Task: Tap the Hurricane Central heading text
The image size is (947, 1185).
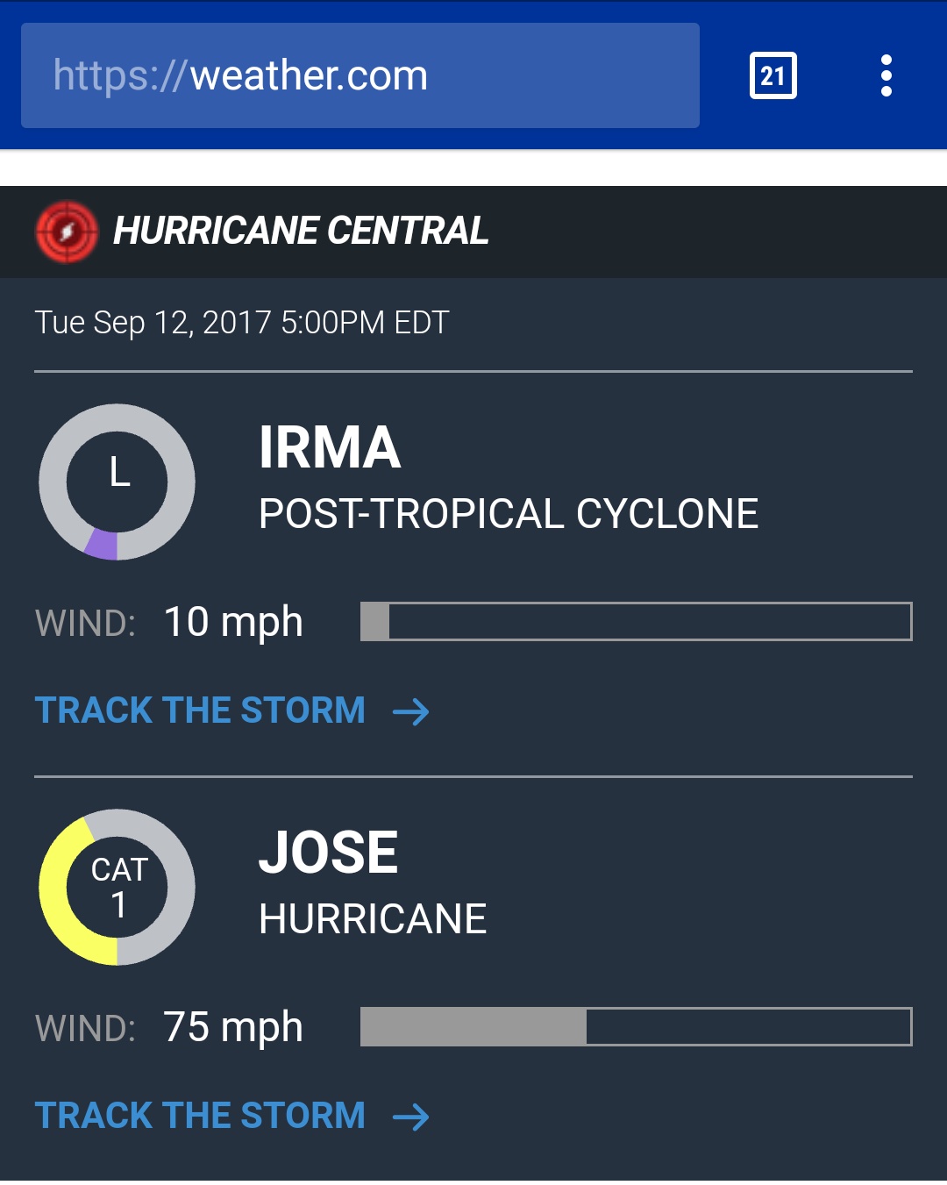Action: [300, 232]
